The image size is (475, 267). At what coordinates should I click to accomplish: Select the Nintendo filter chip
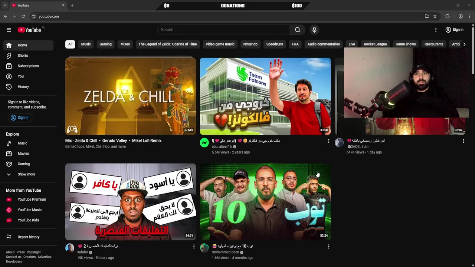point(250,44)
